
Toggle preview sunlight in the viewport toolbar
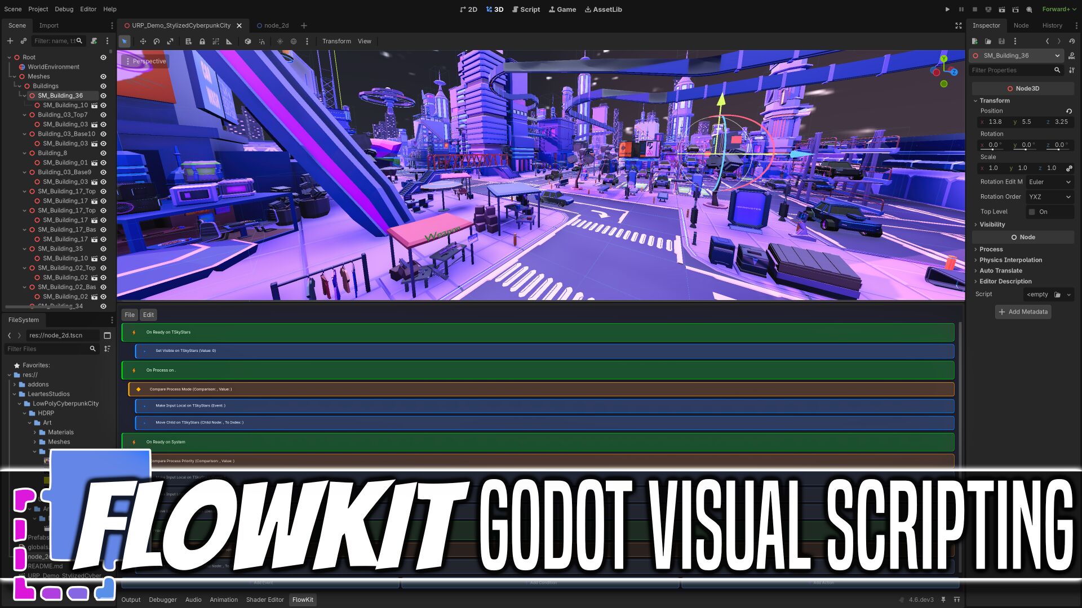pos(280,41)
